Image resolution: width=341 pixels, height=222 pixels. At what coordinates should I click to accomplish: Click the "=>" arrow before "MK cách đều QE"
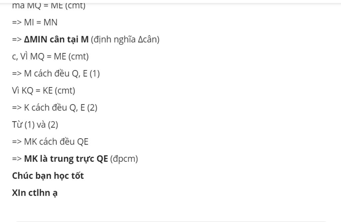[x=17, y=142]
